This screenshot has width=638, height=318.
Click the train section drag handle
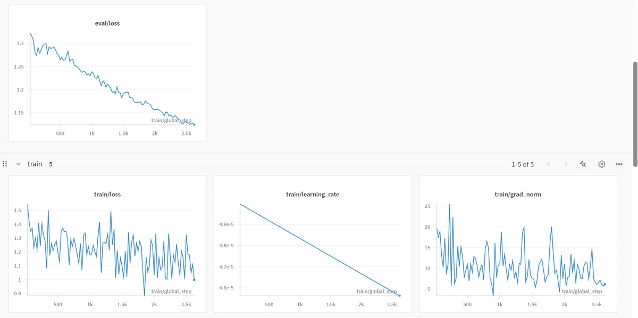coord(5,164)
